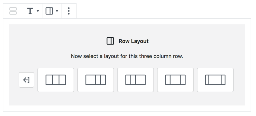This screenshot has height=116, width=256.
Task: Click blank grey area above the Row Layout heading
Action: pos(127,31)
